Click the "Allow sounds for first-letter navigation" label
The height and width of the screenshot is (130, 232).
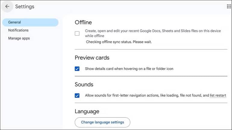pos(155,95)
